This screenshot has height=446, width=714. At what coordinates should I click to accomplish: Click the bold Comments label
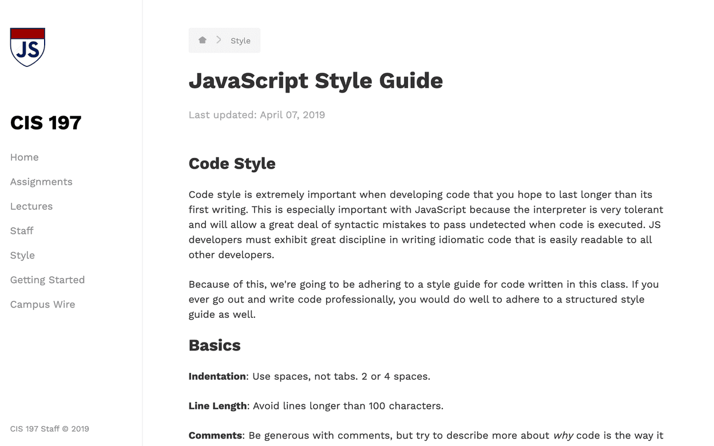coord(216,436)
